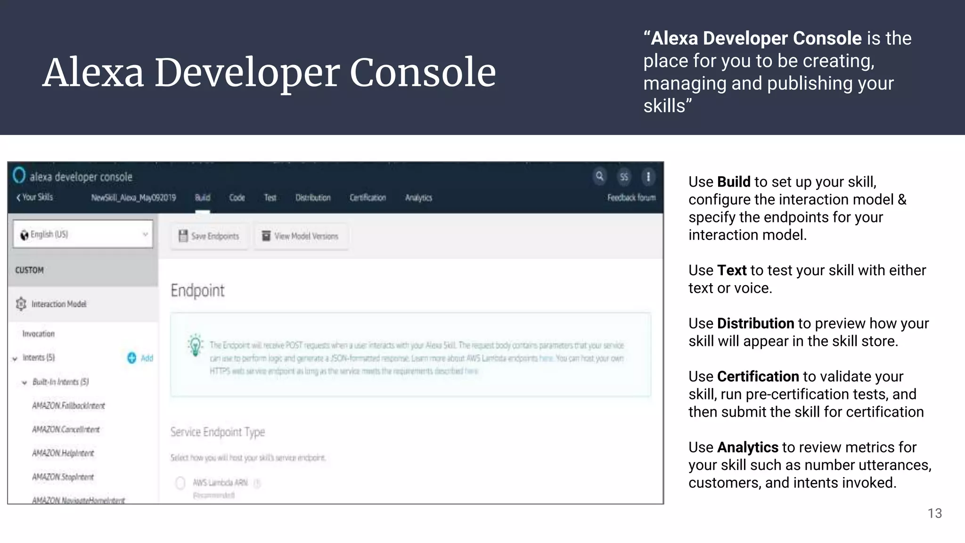Switch to the Build tab
The image size is (965, 543).
[x=203, y=197]
